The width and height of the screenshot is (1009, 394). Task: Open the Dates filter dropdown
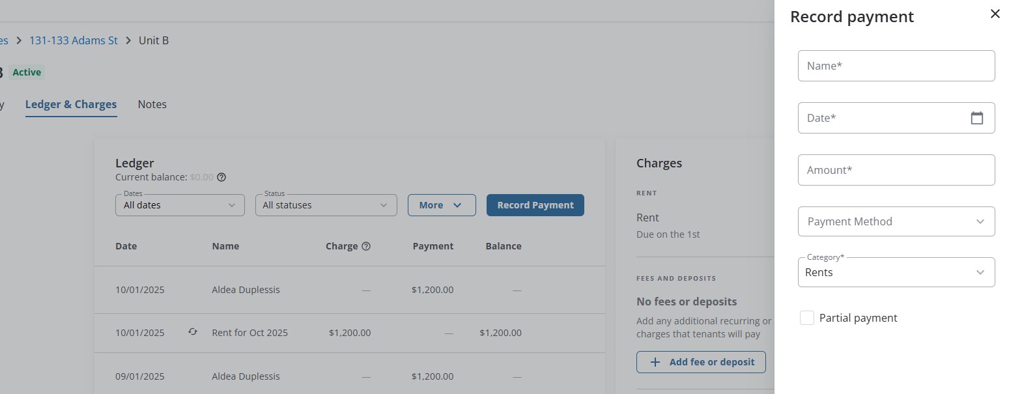pyautogui.click(x=180, y=205)
